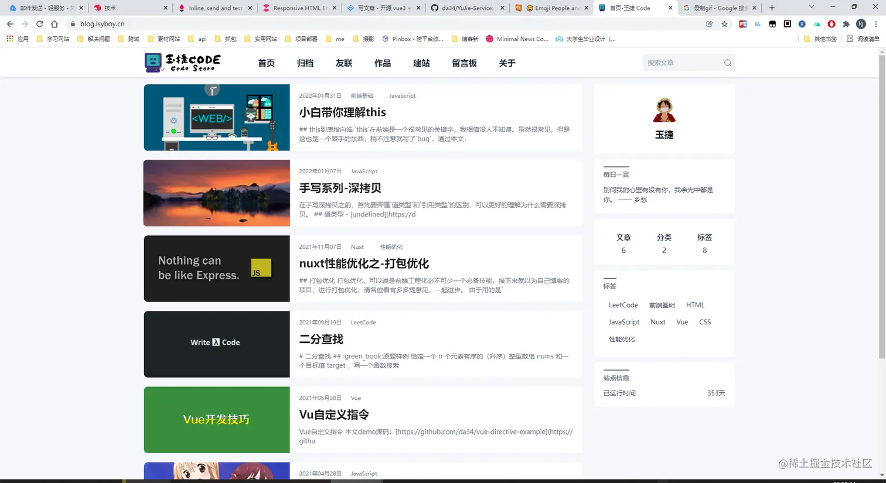
Task: Bookmark this page with star icon
Action: point(724,24)
